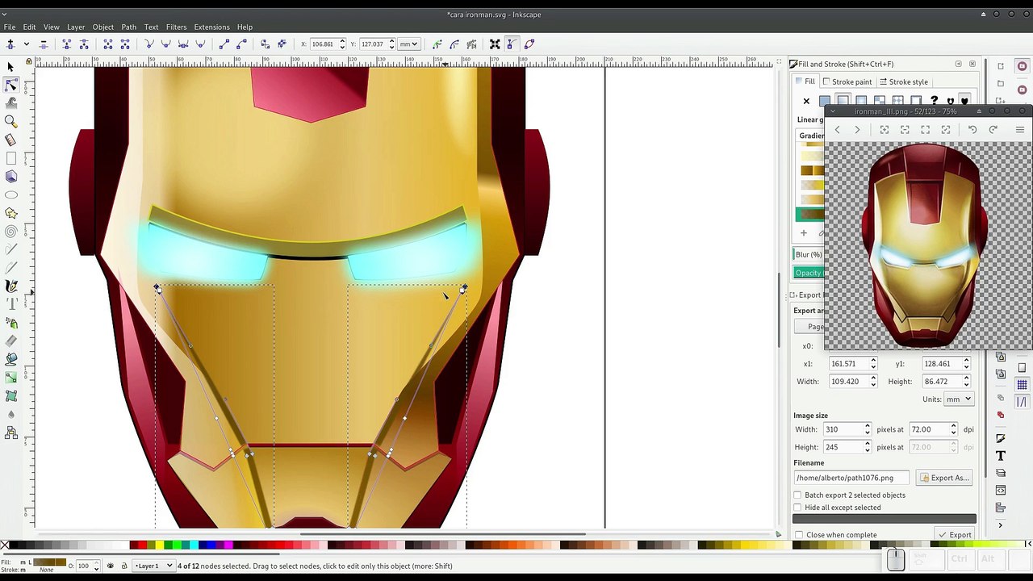This screenshot has height=581, width=1033.
Task: Increase export Width in mm stepper
Action: pyautogui.click(x=872, y=378)
